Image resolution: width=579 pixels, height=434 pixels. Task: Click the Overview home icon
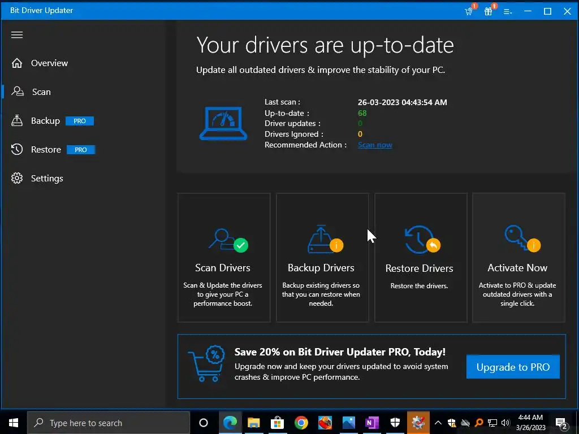[17, 63]
